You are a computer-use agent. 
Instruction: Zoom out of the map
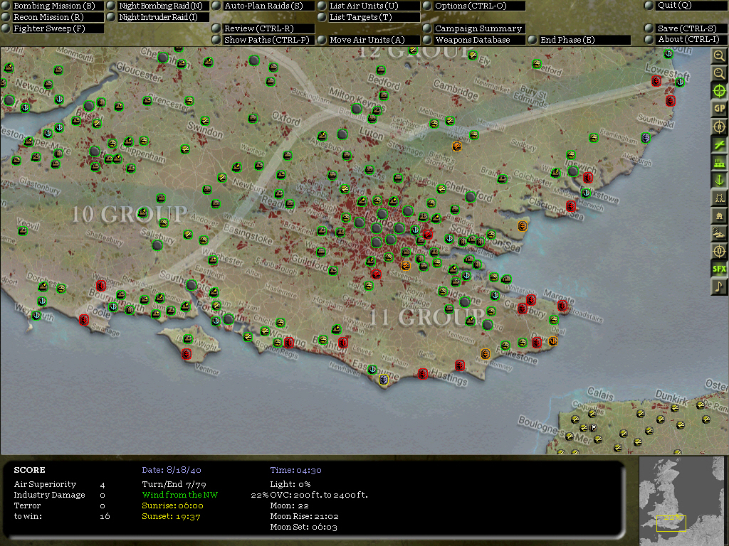coord(719,73)
